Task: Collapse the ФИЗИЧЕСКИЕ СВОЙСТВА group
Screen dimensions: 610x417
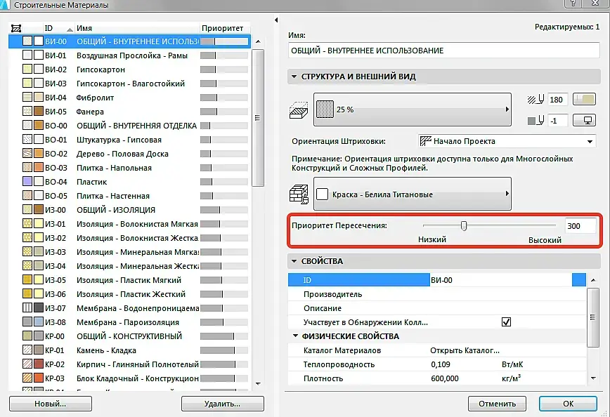Action: 295,336
